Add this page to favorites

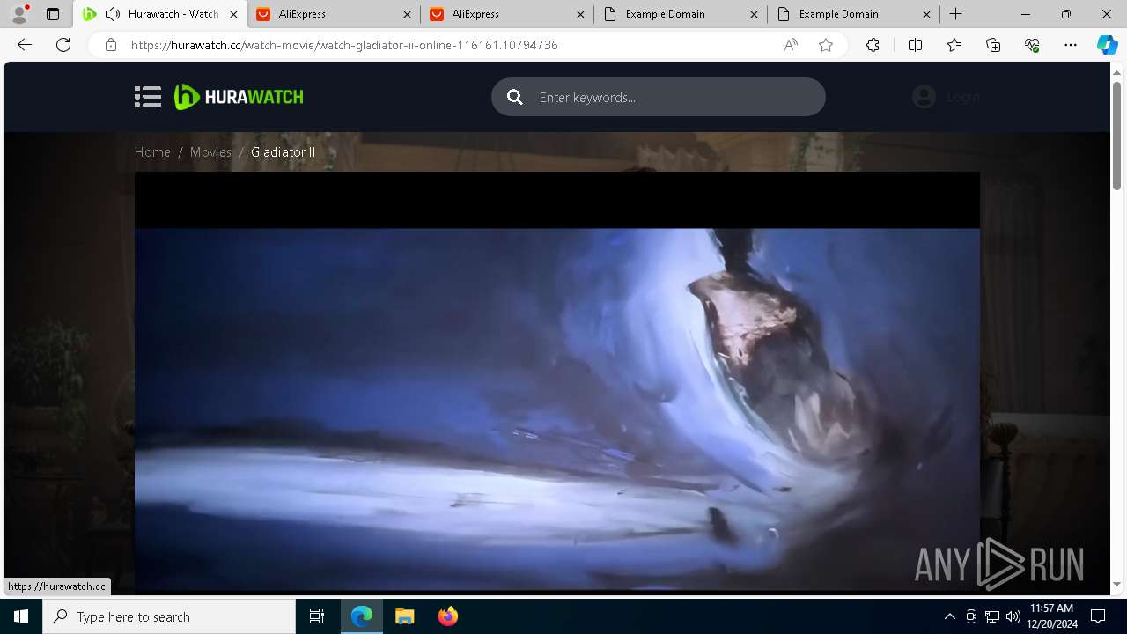click(825, 45)
